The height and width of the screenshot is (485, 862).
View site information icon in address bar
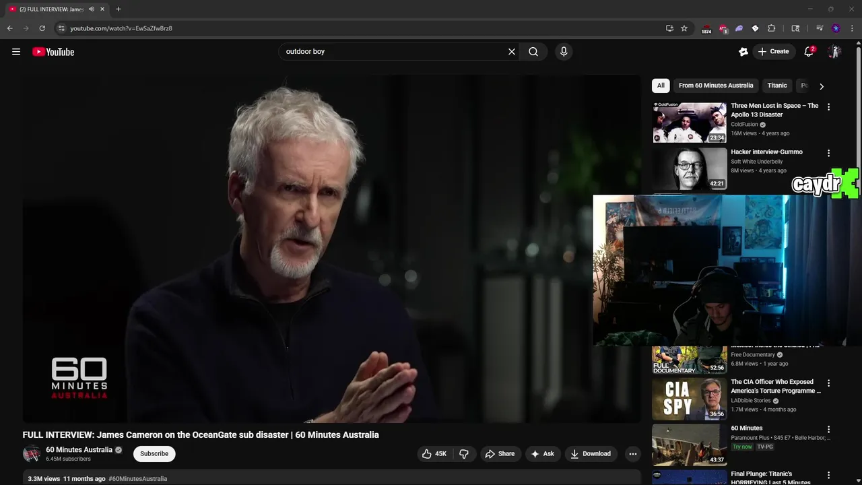pyautogui.click(x=61, y=28)
